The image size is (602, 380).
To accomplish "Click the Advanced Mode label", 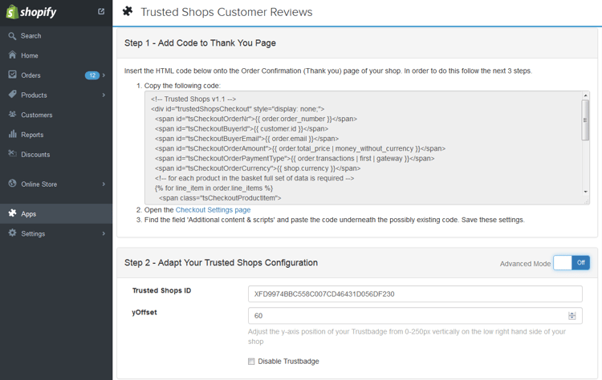I will 525,264.
